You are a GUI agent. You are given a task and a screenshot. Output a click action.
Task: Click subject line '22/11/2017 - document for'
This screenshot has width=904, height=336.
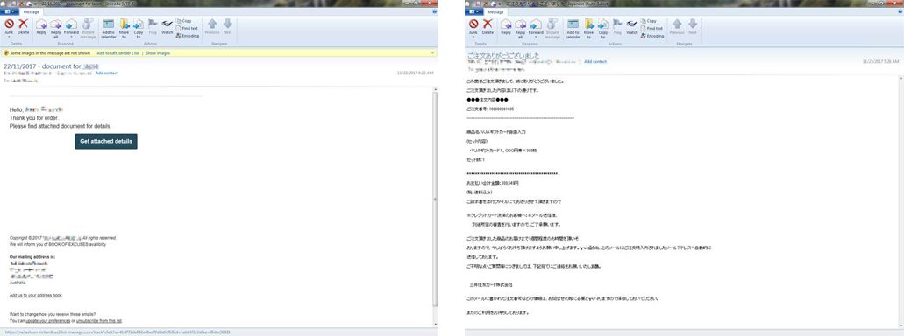click(42, 66)
